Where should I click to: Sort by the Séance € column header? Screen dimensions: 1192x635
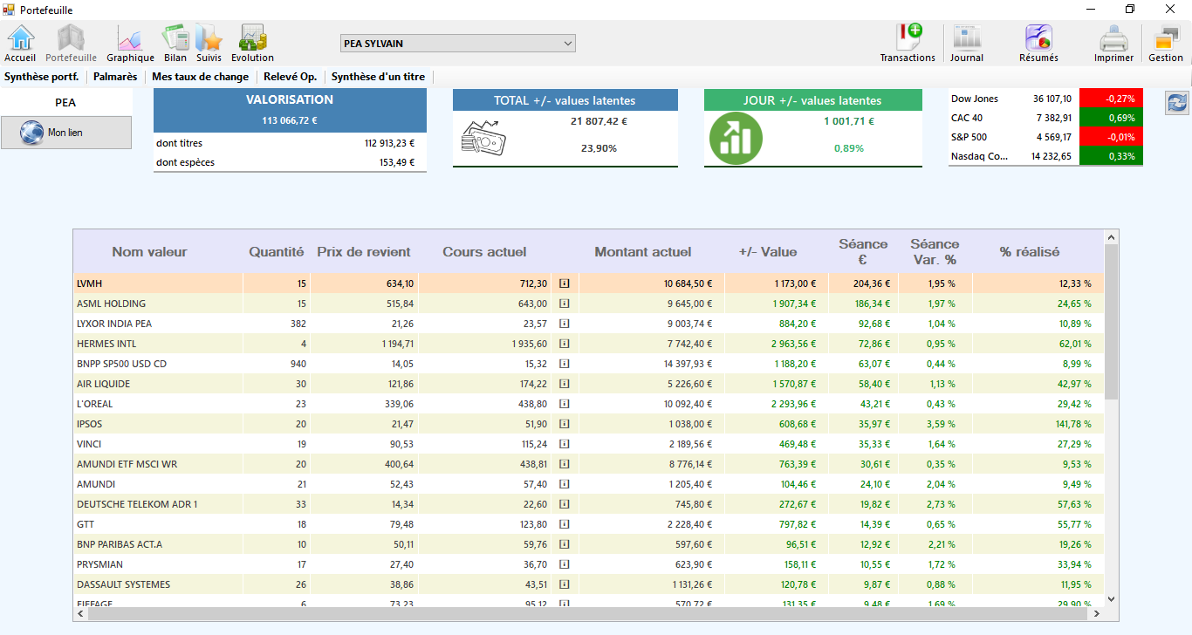tap(863, 252)
